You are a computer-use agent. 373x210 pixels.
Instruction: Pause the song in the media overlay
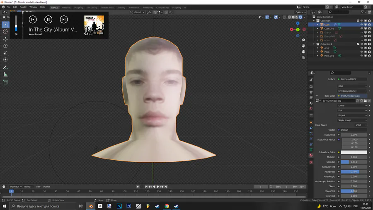[48, 20]
